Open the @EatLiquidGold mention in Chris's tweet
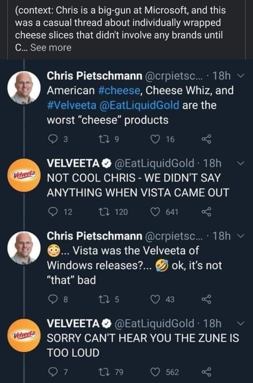253x383 pixels. point(139,105)
